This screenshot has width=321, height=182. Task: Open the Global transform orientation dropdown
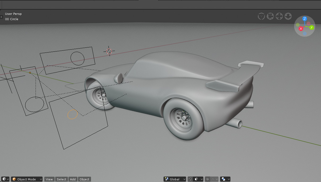pyautogui.click(x=175, y=179)
